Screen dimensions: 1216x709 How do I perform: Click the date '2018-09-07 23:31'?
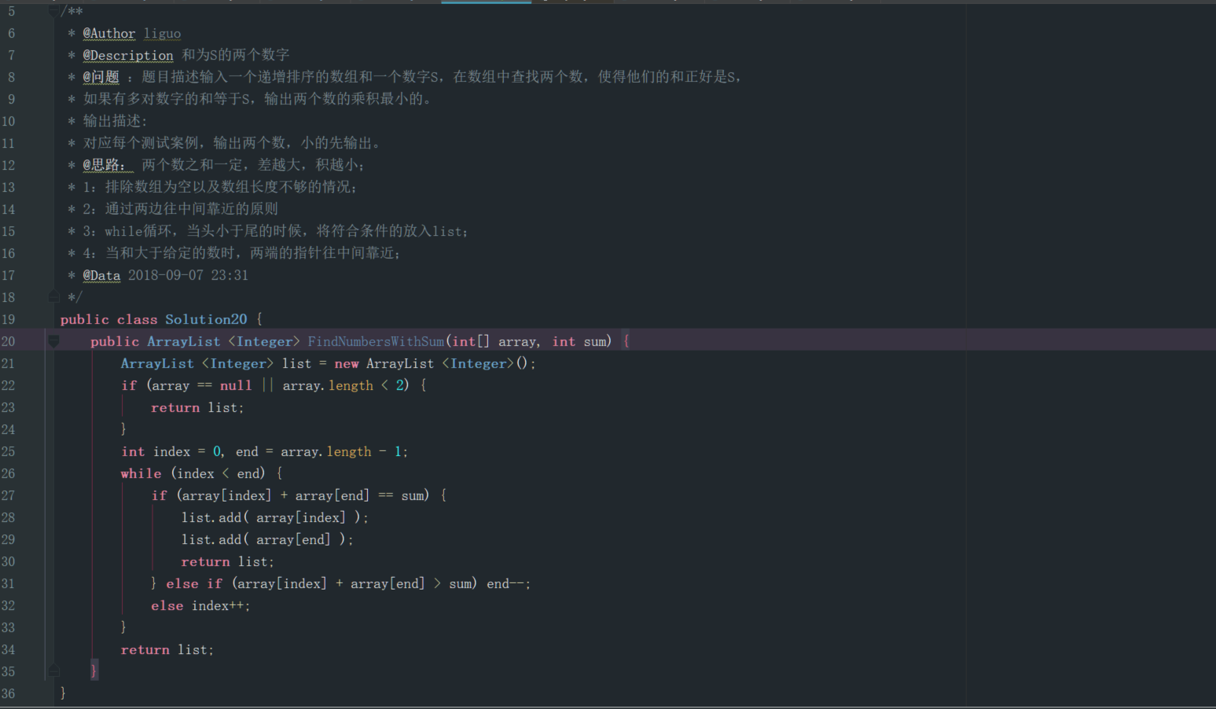tap(188, 275)
